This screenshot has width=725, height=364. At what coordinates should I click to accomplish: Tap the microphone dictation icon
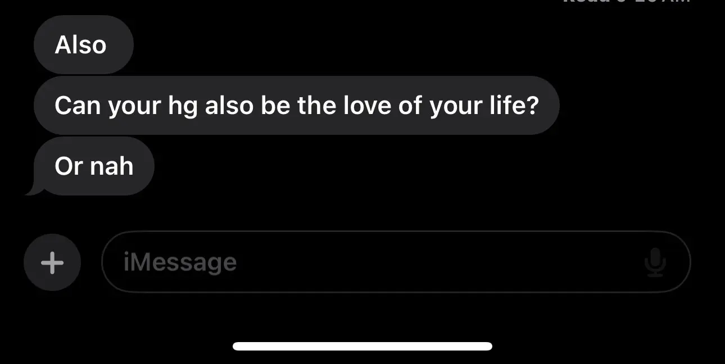pos(655,262)
